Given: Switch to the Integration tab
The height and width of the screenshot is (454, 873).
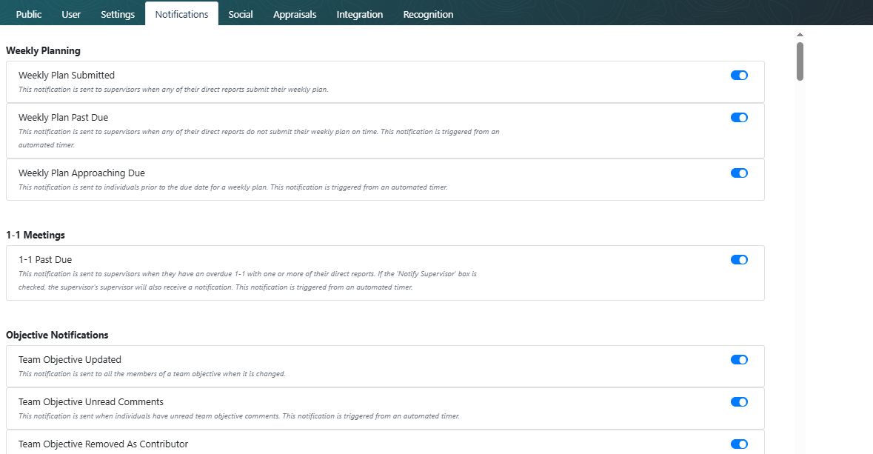Looking at the screenshot, I should 360,15.
